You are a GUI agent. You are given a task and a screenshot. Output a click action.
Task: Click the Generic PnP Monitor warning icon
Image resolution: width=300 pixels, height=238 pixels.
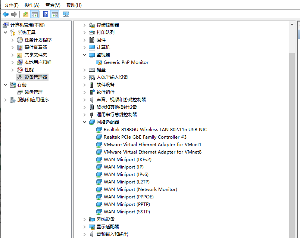click(x=99, y=63)
